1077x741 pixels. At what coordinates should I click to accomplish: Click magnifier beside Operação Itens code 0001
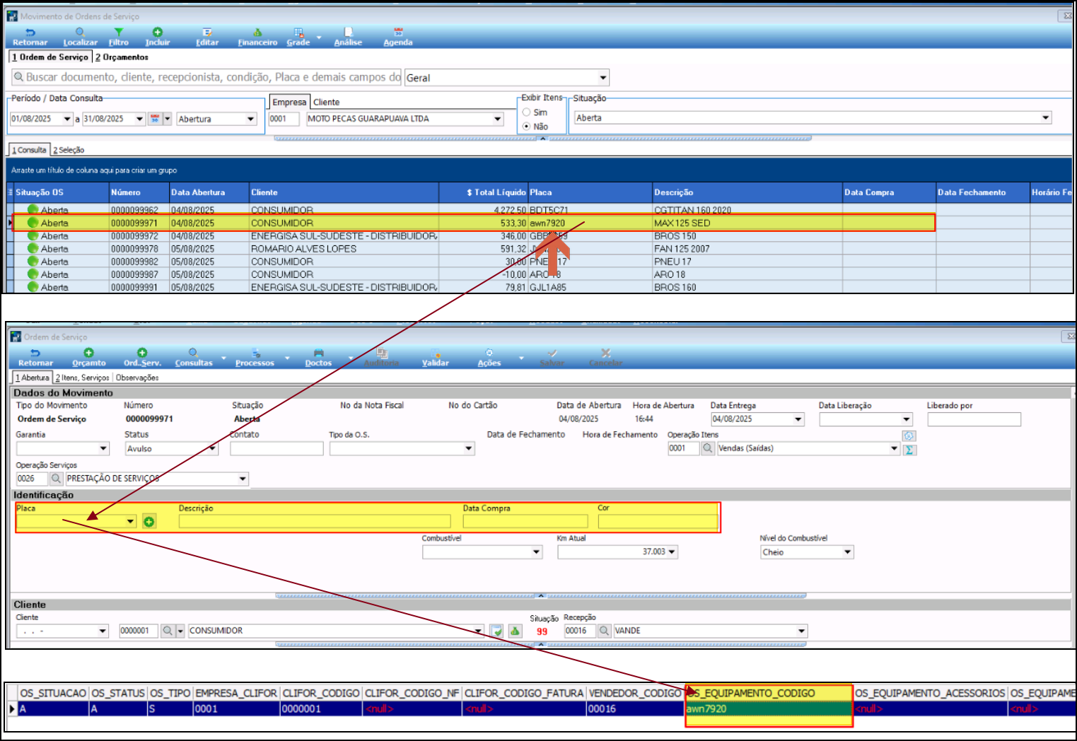pos(708,448)
